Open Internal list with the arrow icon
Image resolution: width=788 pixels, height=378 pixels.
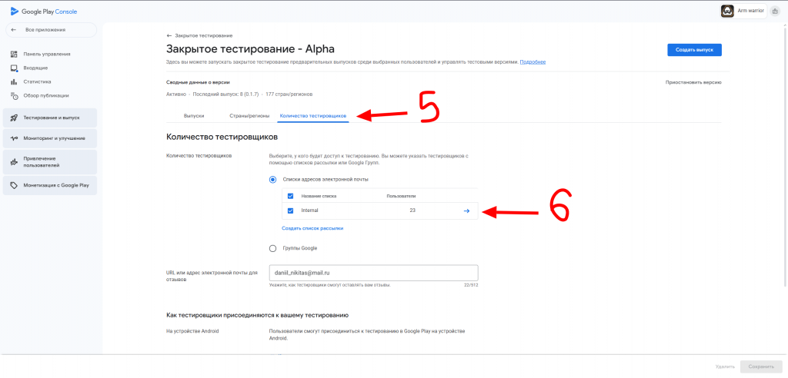(x=466, y=211)
